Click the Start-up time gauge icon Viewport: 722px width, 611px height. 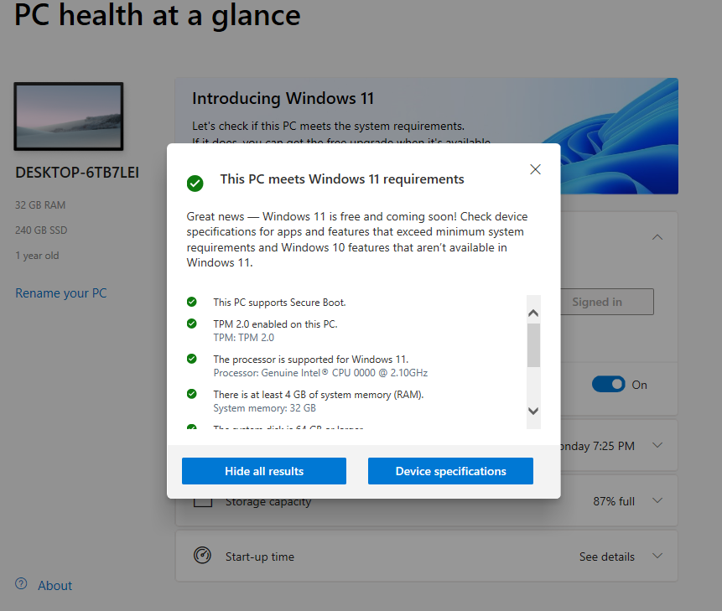click(x=202, y=556)
